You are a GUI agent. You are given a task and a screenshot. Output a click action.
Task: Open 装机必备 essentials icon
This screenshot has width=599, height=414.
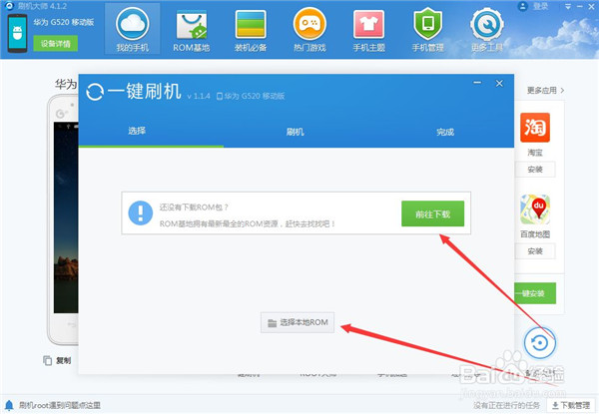point(251,29)
